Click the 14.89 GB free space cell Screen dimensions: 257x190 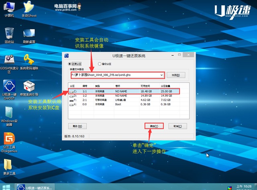146,96
